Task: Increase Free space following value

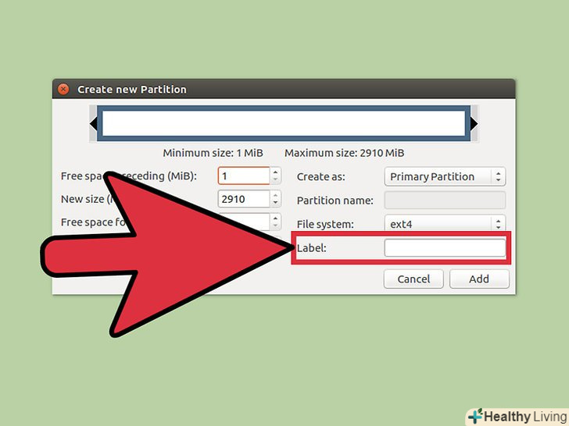Action: (275, 218)
